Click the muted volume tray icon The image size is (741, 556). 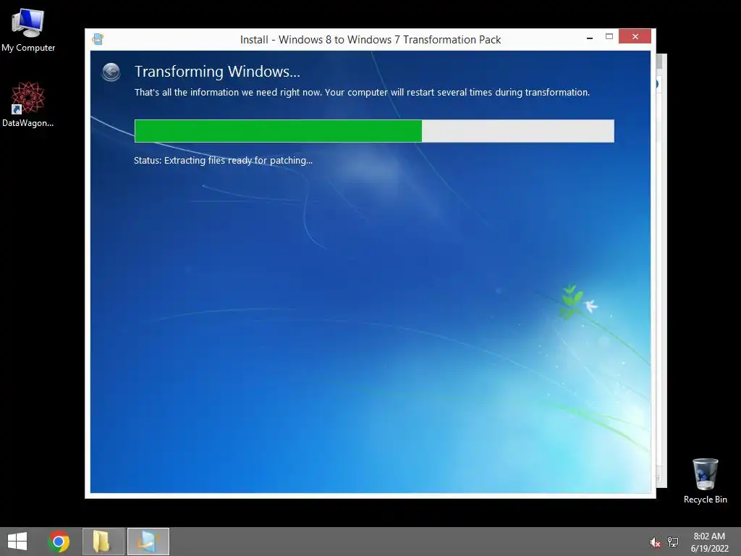point(655,542)
